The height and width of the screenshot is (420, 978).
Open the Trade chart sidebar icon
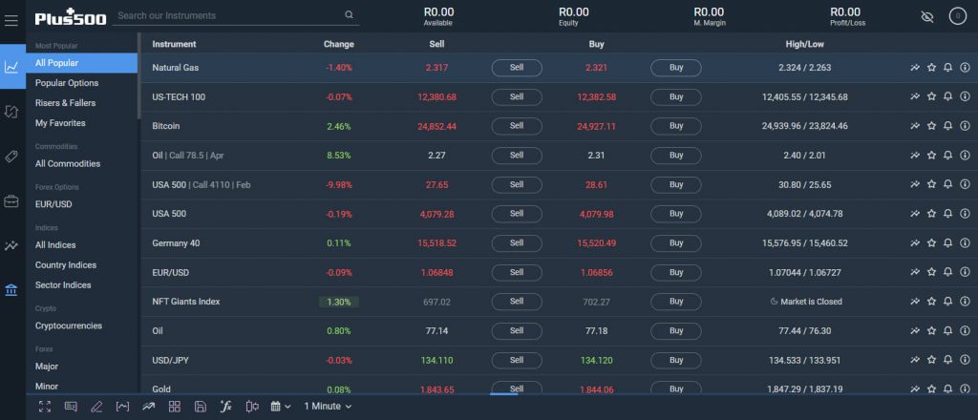coord(11,67)
